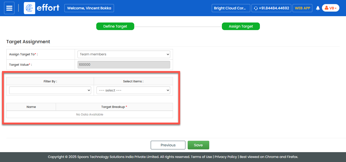Click the Bright Cloud Cor... company button

[x=231, y=8]
